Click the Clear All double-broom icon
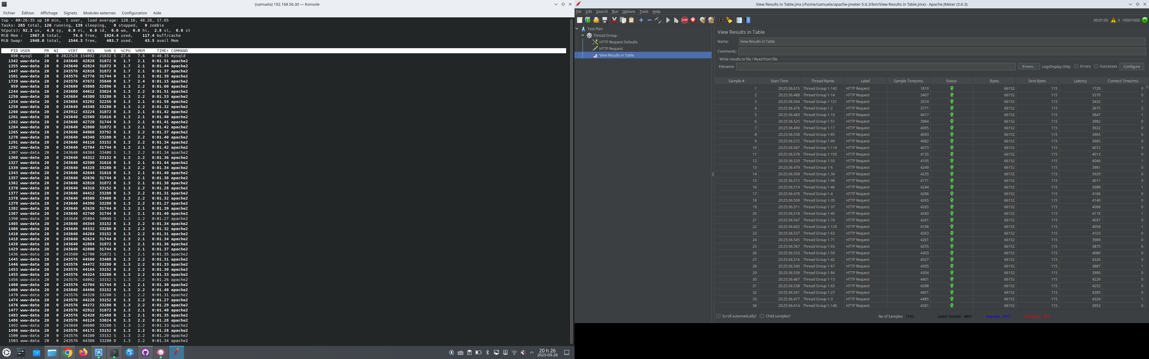This screenshot has width=1149, height=359. tap(712, 20)
